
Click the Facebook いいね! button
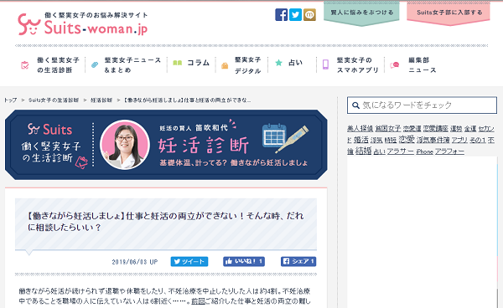coord(244,262)
